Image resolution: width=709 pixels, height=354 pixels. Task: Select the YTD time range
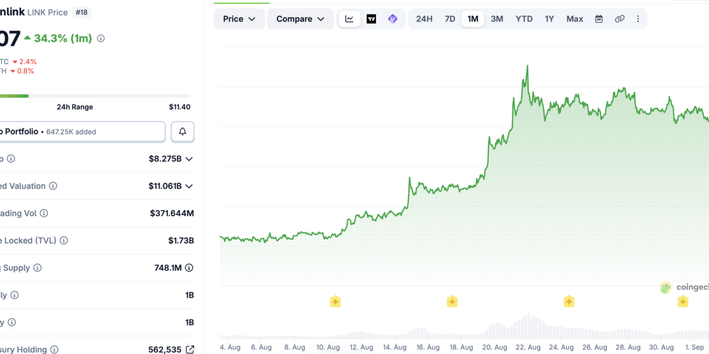tap(524, 19)
